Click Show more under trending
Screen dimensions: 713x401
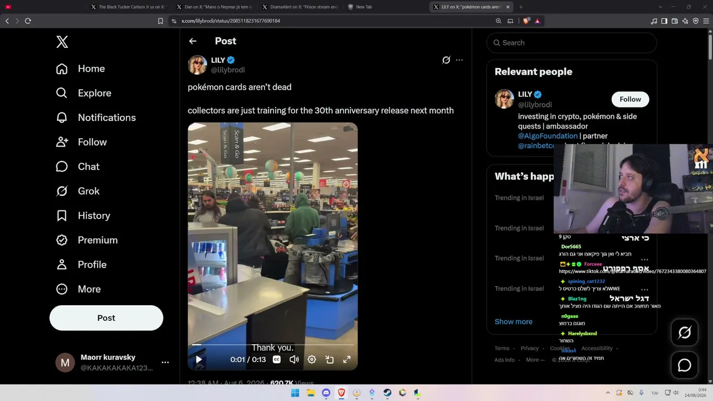(x=514, y=321)
